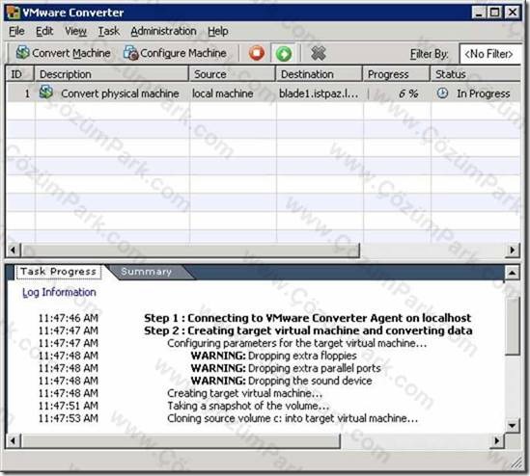This screenshot has width=530, height=476.
Task: Click the log panel right scroll arrow
Action: (497, 441)
